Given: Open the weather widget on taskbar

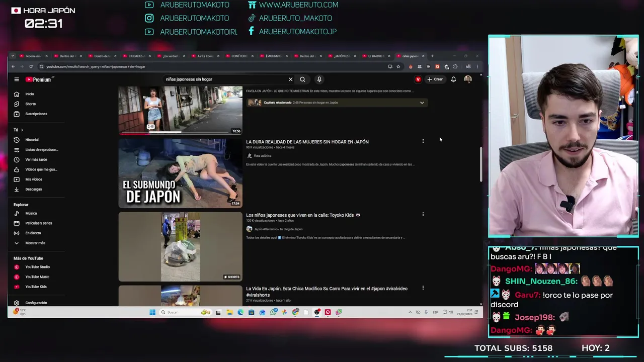Looking at the screenshot, I should pyautogui.click(x=19, y=312).
